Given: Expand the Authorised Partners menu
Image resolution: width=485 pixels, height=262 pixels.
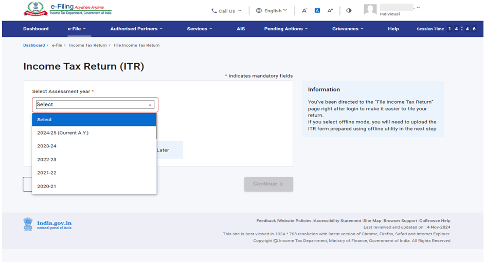Looking at the screenshot, I should tap(136, 29).
